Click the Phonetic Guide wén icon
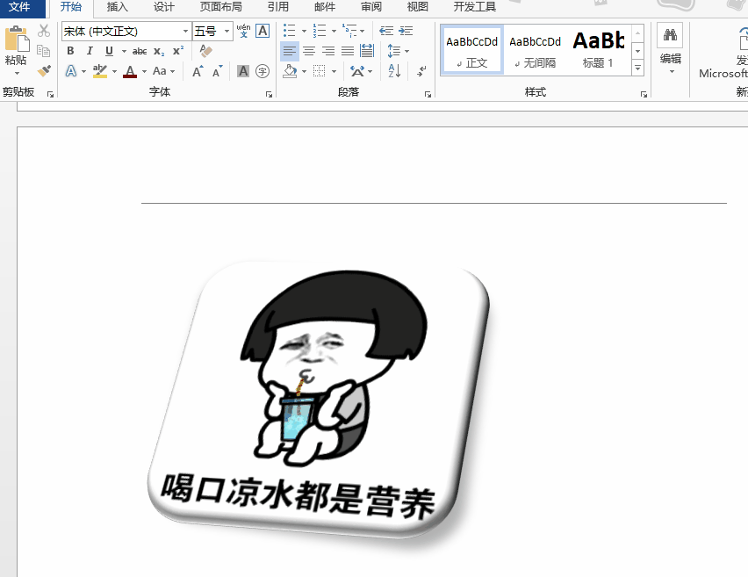The height and width of the screenshot is (577, 748). pyautogui.click(x=243, y=31)
